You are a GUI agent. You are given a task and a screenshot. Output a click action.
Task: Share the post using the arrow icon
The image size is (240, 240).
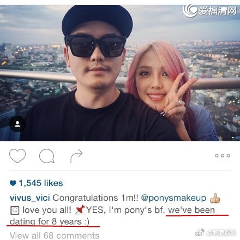click(76, 156)
